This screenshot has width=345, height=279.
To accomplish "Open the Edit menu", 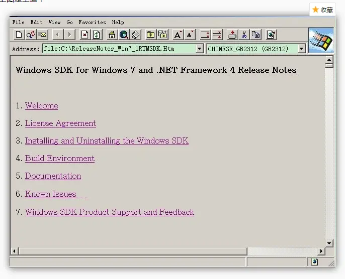I will [36, 22].
